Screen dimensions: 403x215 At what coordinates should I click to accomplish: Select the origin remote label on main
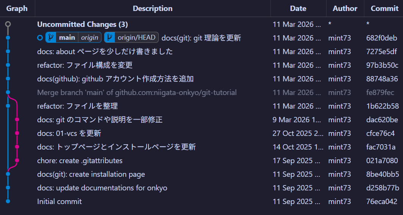pyautogui.click(x=89, y=37)
